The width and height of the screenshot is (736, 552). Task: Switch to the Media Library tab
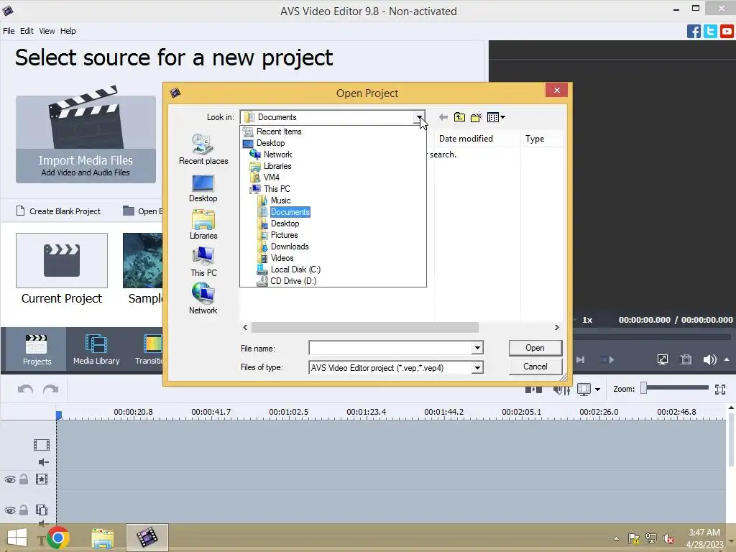click(96, 350)
